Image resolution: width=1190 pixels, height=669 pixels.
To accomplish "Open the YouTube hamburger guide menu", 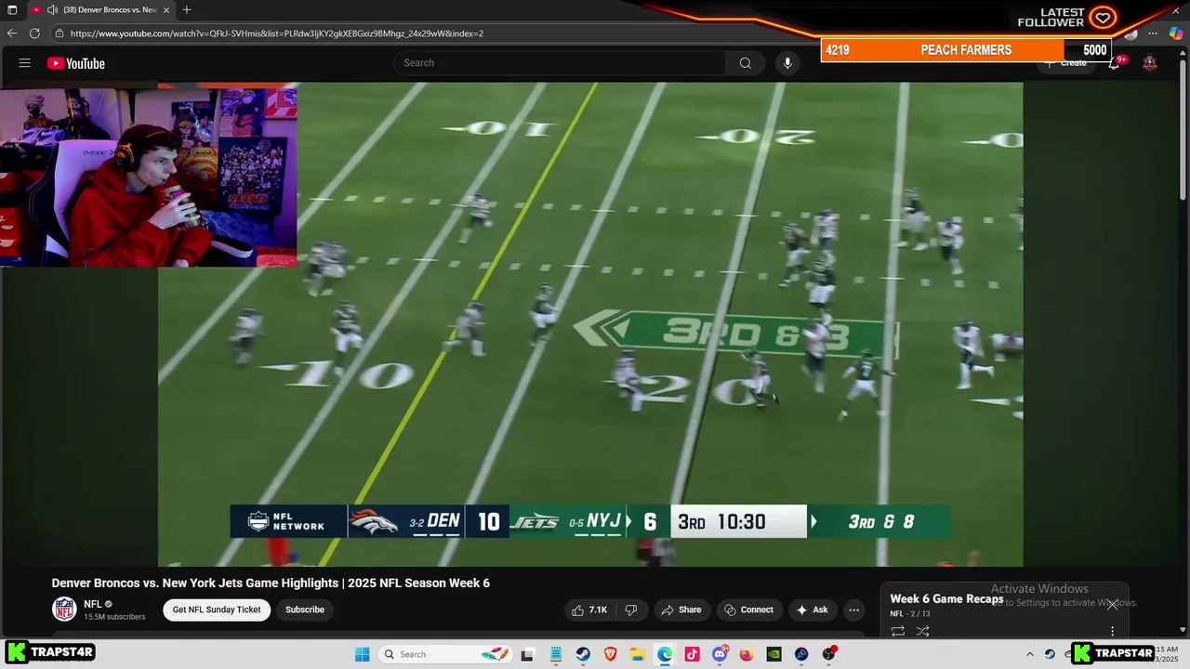I will pyautogui.click(x=25, y=63).
